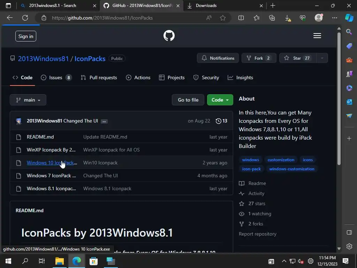This screenshot has height=268, width=357.
Task: Open the Issues tab
Action: coord(56,77)
